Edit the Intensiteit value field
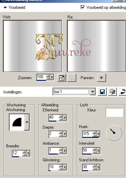This screenshot has height=178, width=126. coord(87,150)
